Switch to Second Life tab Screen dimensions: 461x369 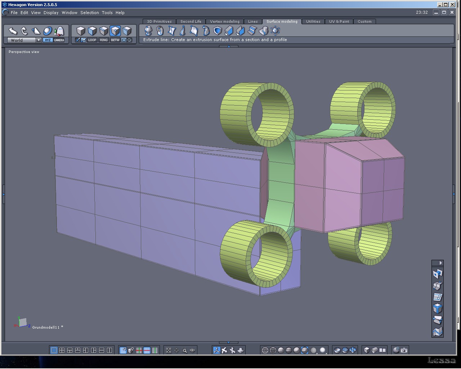[191, 22]
